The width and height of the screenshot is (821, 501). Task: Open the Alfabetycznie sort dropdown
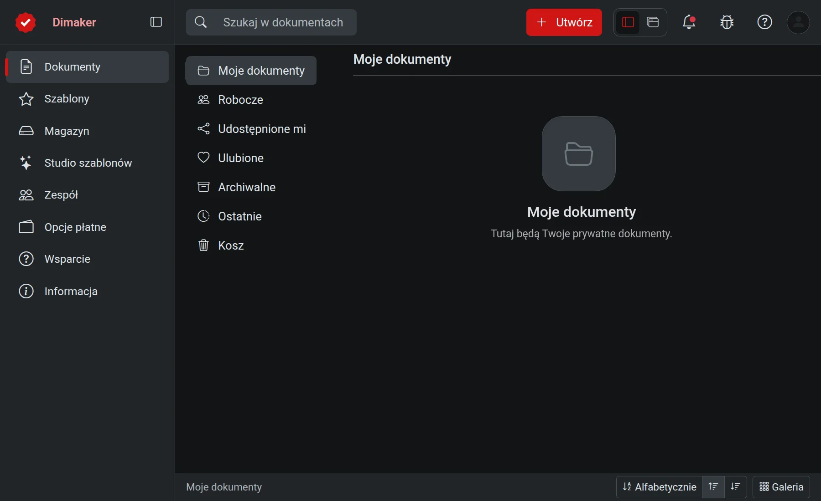pos(659,487)
